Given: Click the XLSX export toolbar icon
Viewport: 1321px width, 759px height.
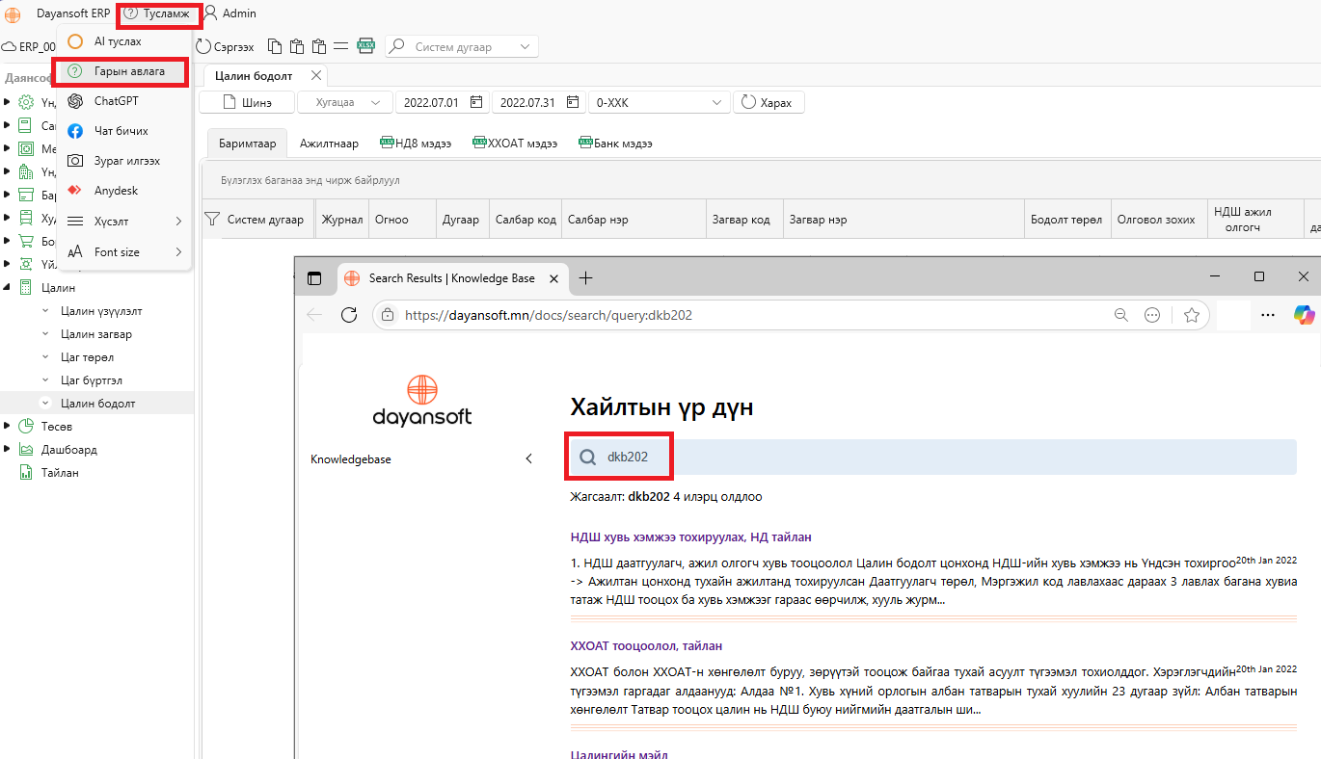Looking at the screenshot, I should (x=365, y=46).
